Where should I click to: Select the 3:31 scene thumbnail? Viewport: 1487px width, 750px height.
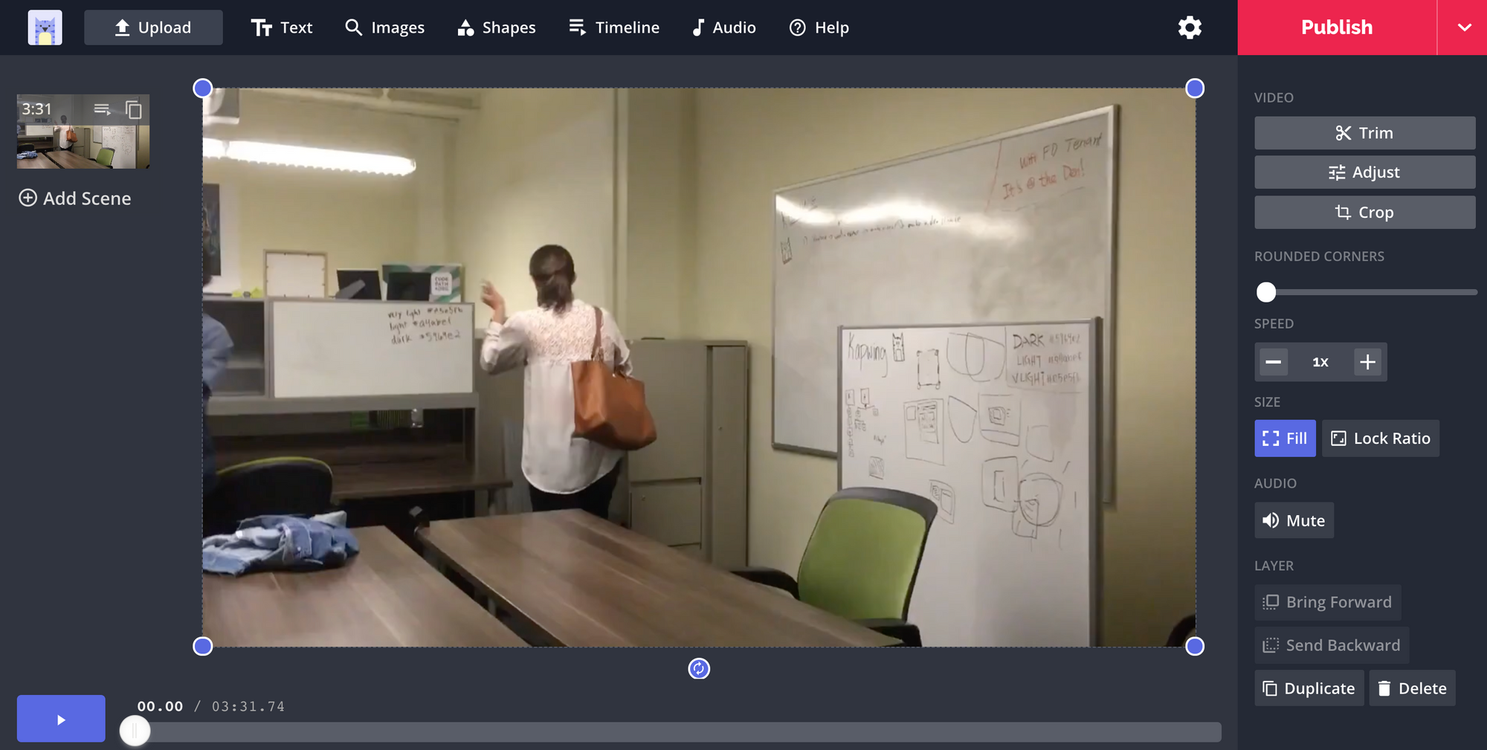[x=82, y=132]
